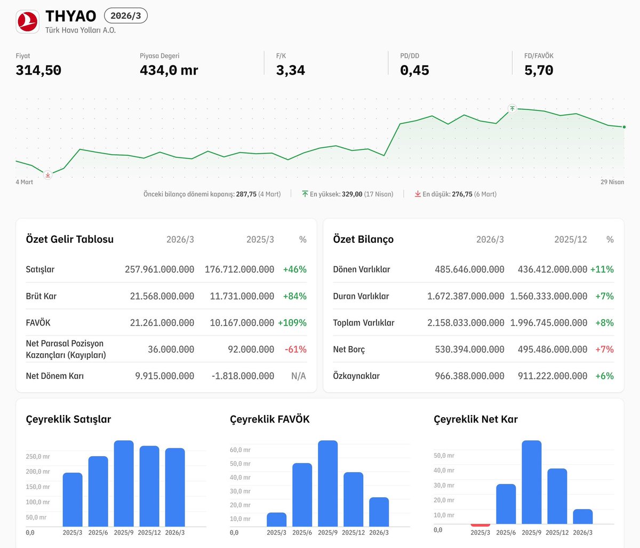Click the Toplam Varlıklar change +8%

coord(605,323)
